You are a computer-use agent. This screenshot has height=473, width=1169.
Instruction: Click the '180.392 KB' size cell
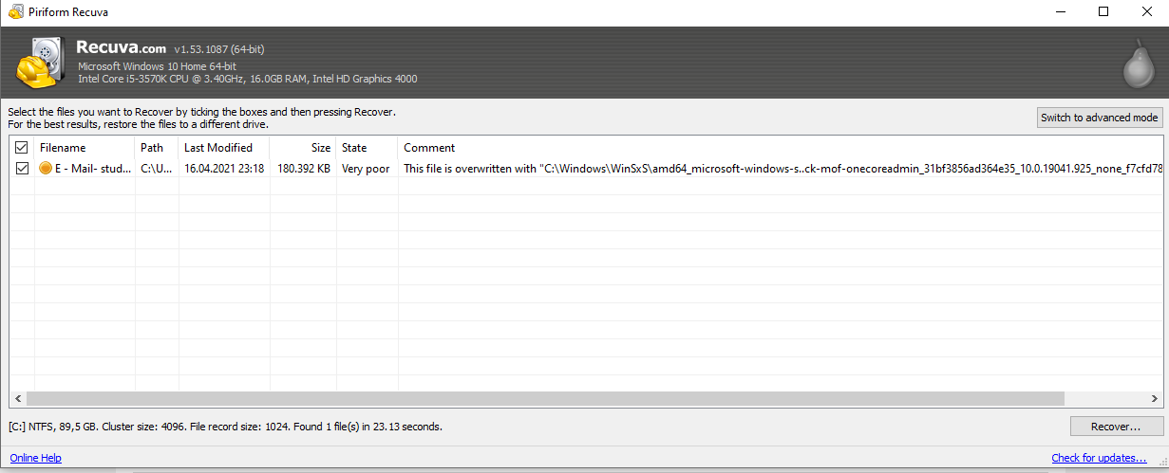click(304, 169)
